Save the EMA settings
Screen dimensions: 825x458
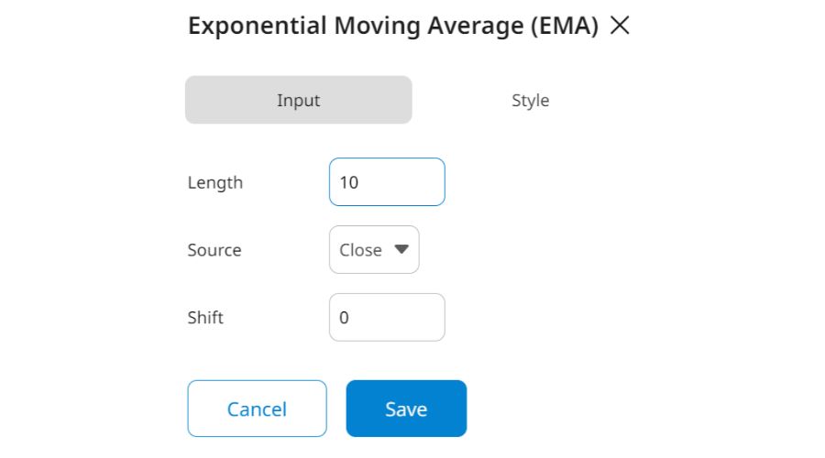pos(406,409)
